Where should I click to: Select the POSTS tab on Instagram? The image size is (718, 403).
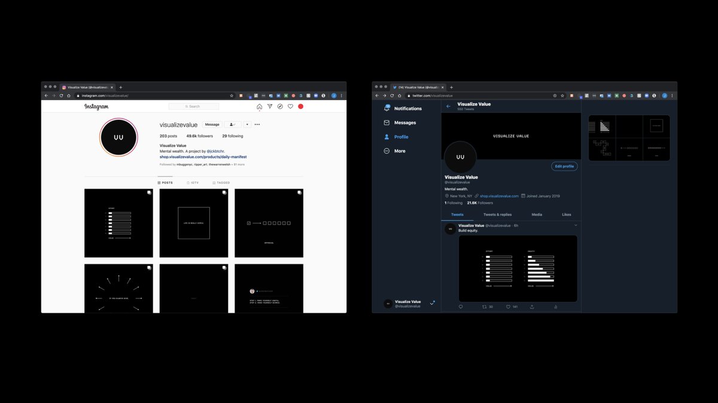(165, 183)
